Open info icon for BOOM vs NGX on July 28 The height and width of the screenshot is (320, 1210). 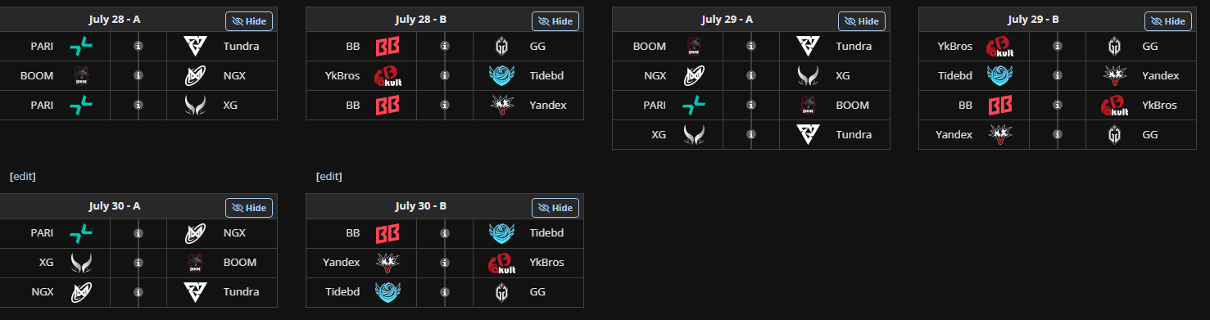click(138, 76)
